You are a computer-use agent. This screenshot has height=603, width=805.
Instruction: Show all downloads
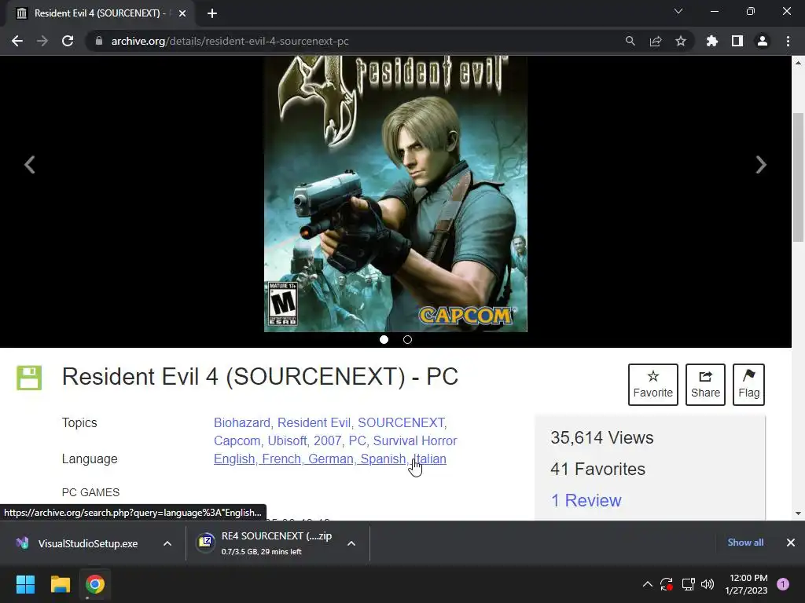tap(745, 543)
